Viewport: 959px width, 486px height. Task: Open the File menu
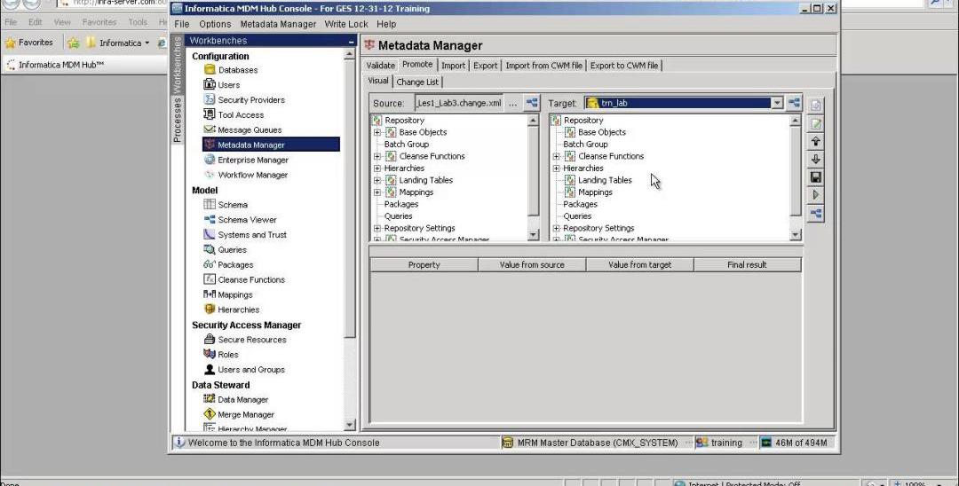pos(182,24)
